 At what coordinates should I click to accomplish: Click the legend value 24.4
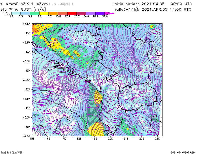click(x=86, y=16)
